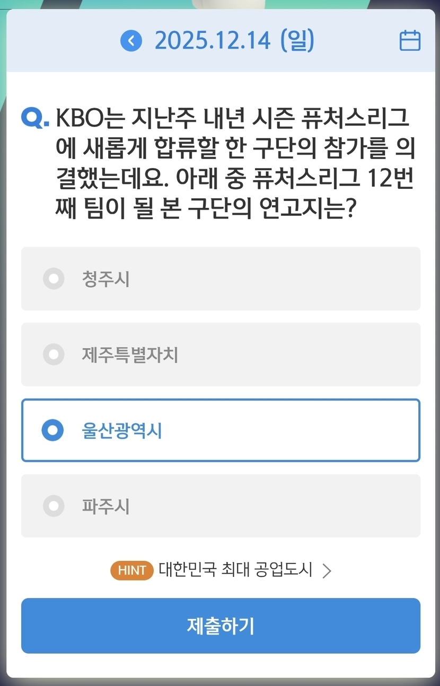Click the KBO quiz question text
This screenshot has width=440, height=686.
click(x=233, y=165)
